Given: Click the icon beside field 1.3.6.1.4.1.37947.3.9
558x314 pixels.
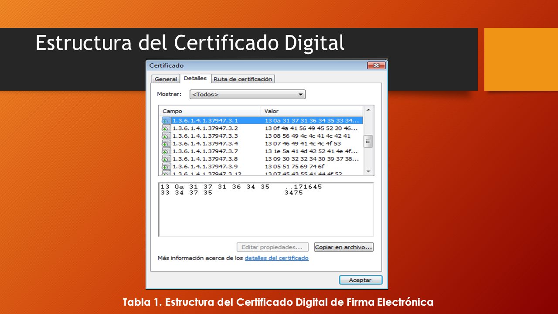Looking at the screenshot, I should pyautogui.click(x=166, y=167).
